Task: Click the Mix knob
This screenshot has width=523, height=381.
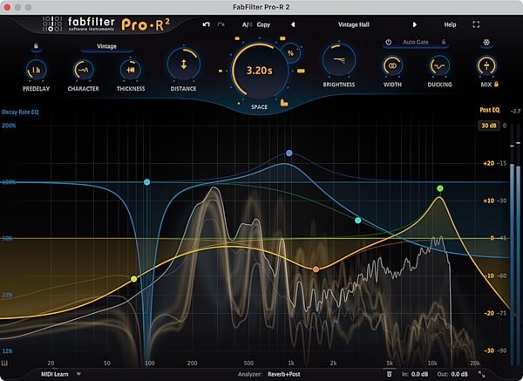Action: 486,65
